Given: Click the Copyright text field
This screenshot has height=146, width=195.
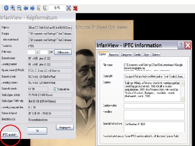Looking at the screenshot, I should (x=154, y=77).
